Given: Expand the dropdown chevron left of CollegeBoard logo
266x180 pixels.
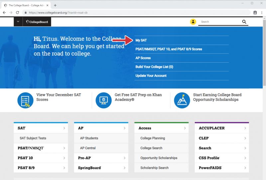Looking at the screenshot, I should pyautogui.click(x=18, y=22).
